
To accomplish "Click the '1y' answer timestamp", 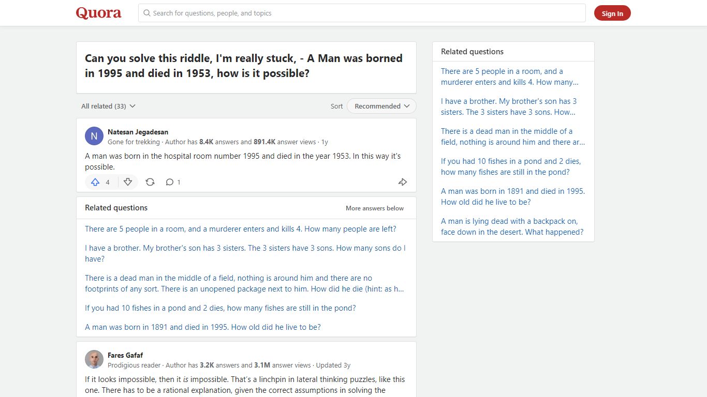I will (x=325, y=142).
